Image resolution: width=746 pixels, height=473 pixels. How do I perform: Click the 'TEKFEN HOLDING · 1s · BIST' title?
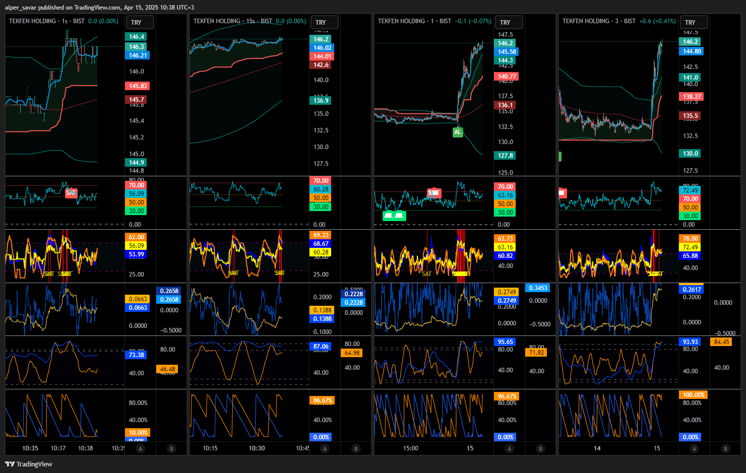point(47,21)
